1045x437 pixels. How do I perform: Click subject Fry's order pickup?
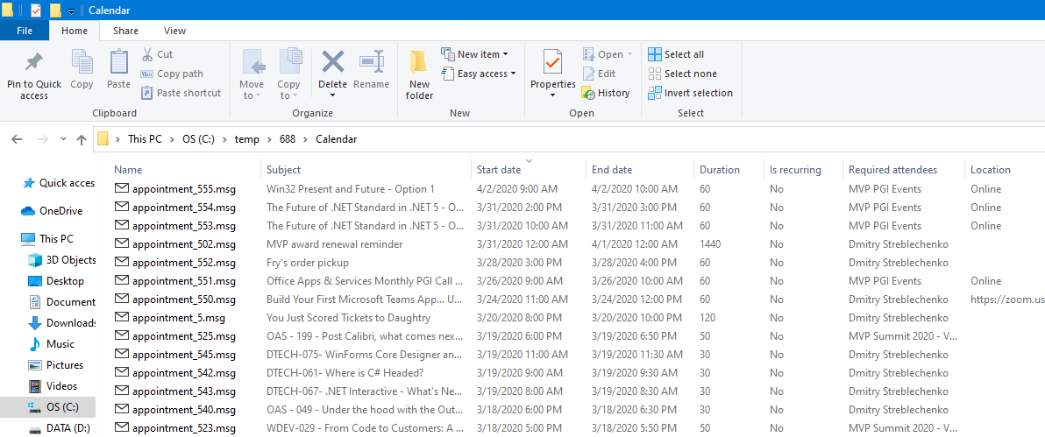[x=307, y=263]
